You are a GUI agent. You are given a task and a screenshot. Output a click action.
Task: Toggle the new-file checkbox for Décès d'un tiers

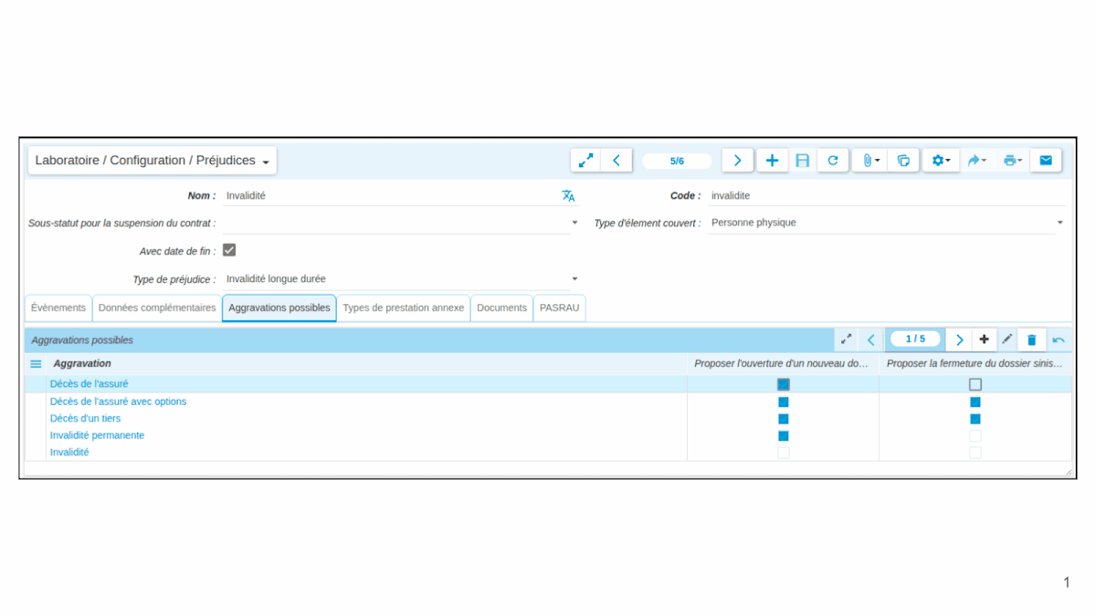(x=783, y=419)
